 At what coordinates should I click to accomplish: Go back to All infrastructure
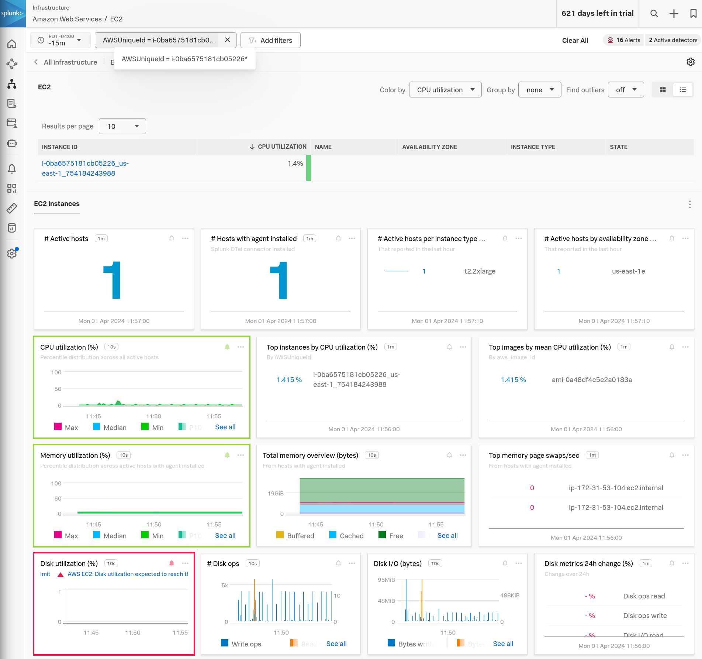(x=66, y=62)
